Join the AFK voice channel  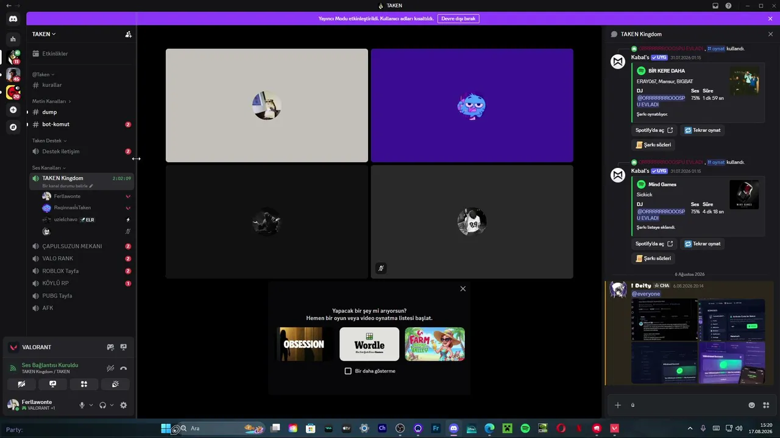[81, 308]
